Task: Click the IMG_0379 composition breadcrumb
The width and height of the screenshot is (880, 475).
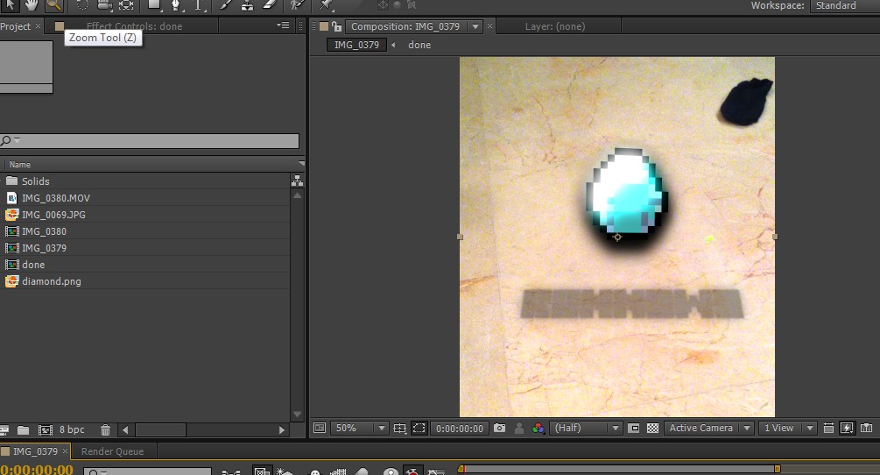Action: click(356, 45)
